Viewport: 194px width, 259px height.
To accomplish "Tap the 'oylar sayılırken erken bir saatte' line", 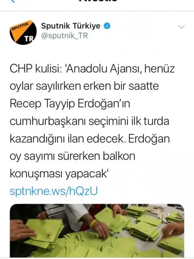I will 84,86.
